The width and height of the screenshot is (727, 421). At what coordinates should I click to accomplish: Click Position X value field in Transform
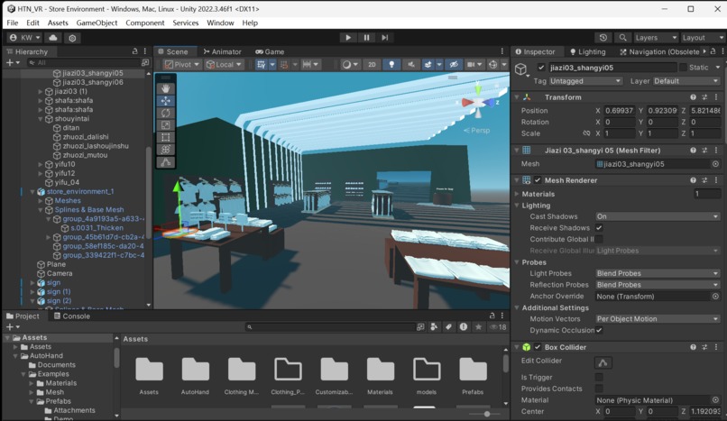[x=619, y=111]
